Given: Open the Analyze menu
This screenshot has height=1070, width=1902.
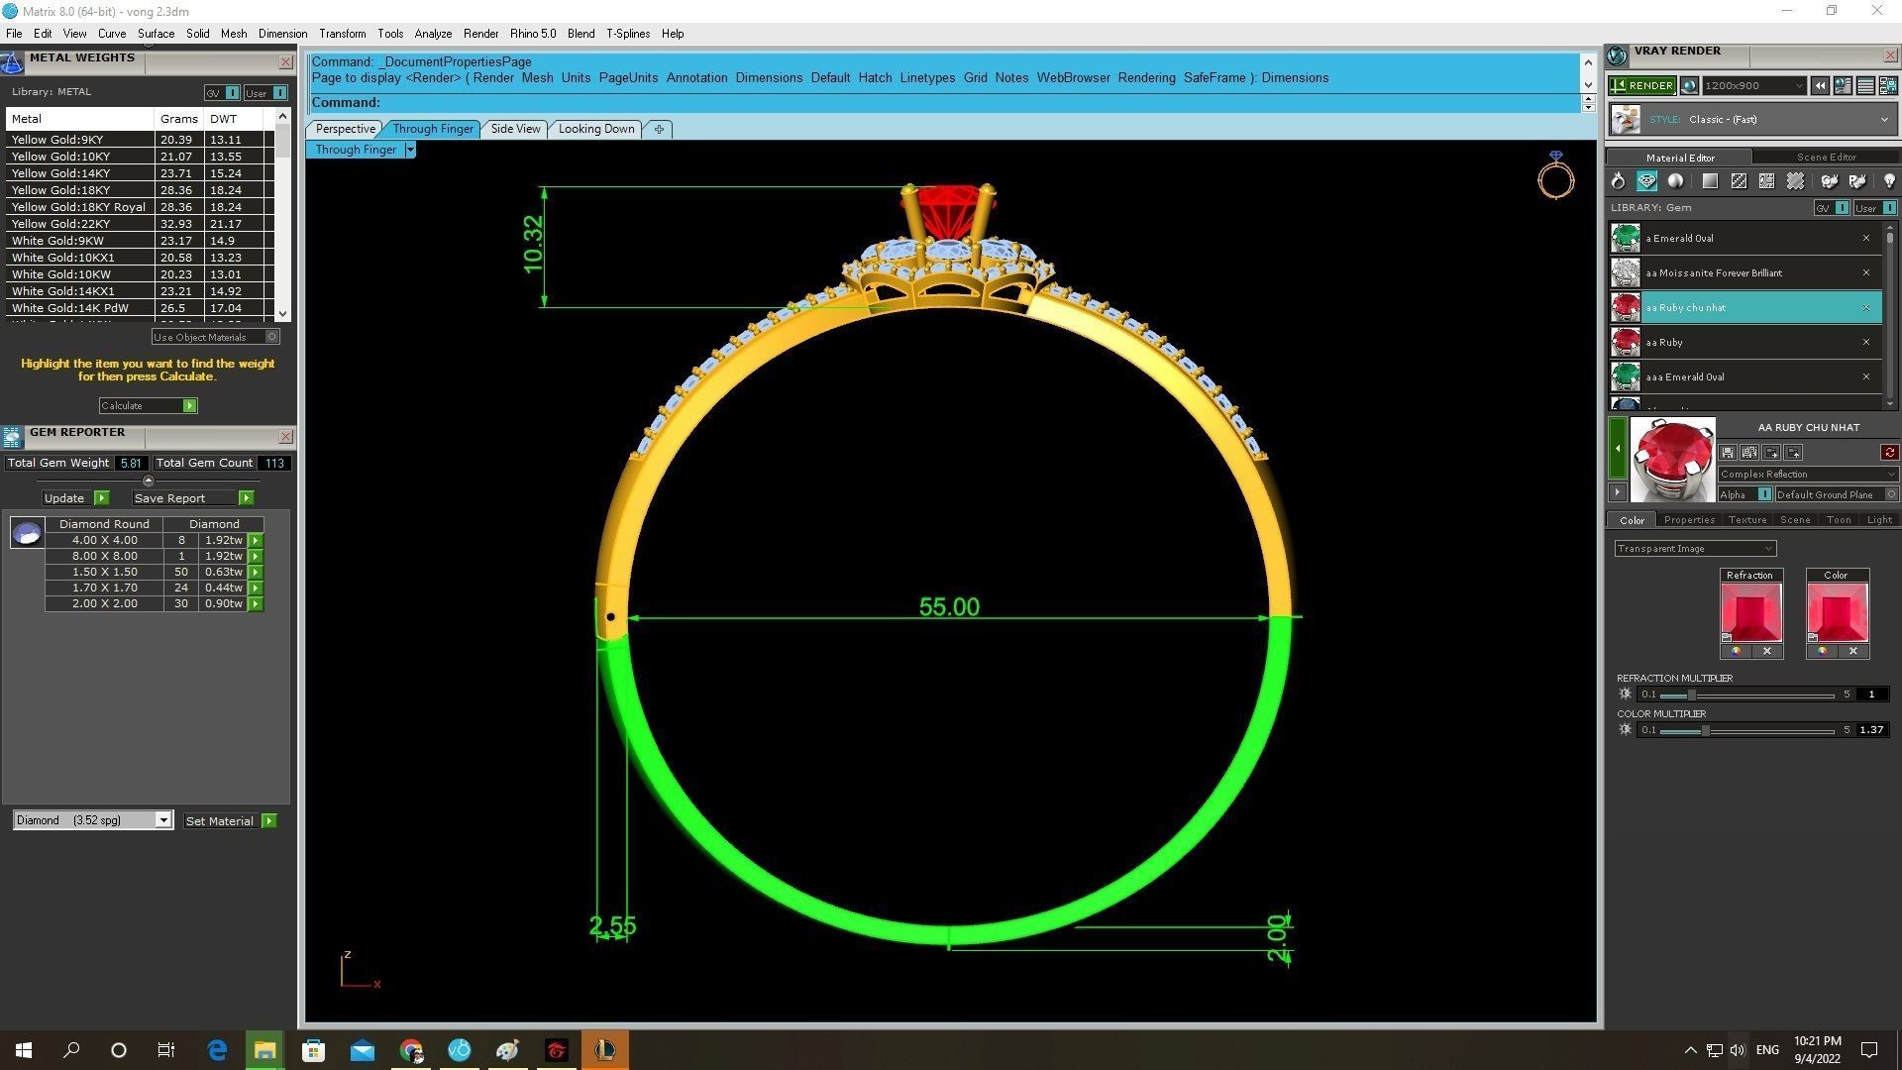Looking at the screenshot, I should coord(433,34).
